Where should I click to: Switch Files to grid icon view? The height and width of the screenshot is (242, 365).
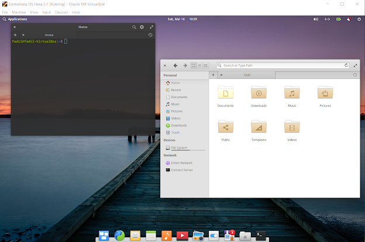[194, 65]
